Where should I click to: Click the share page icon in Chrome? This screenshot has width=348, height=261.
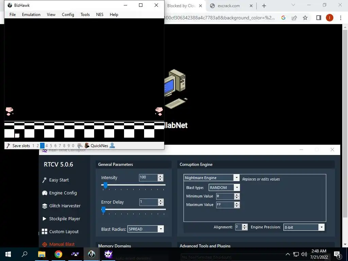click(294, 18)
